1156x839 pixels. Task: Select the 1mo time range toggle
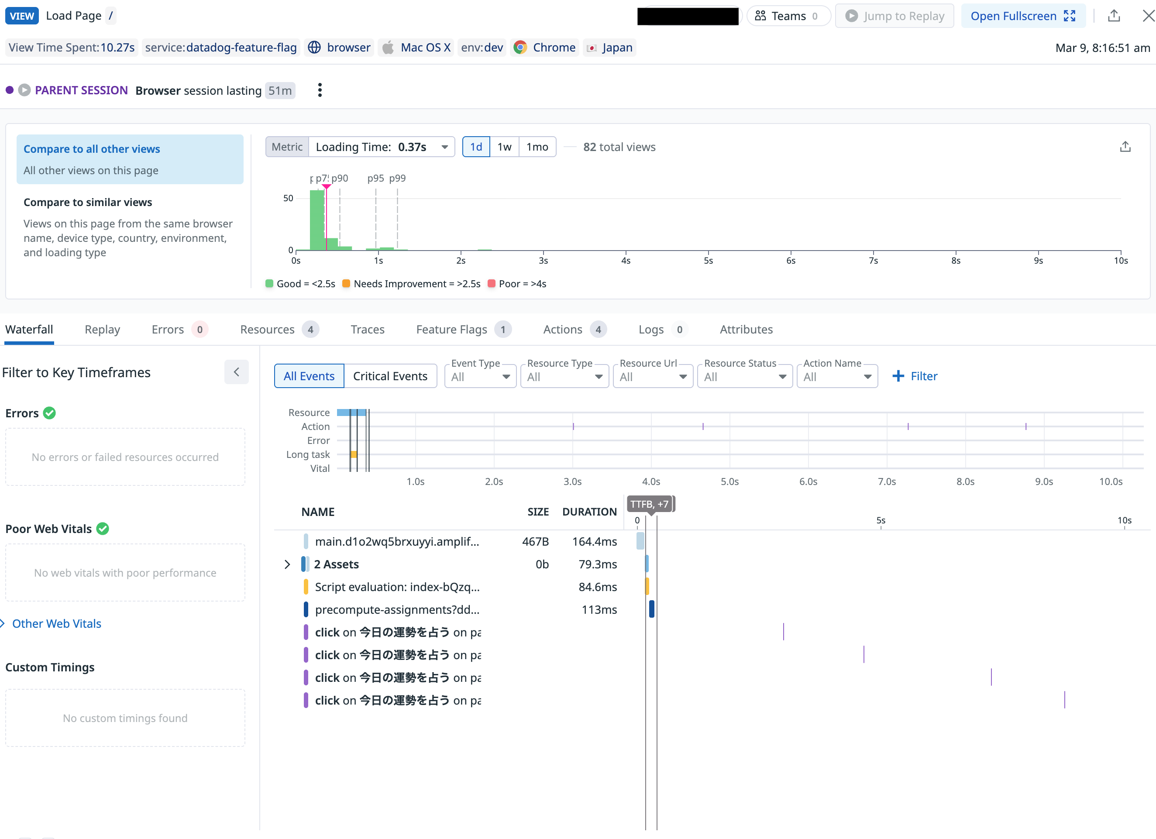[x=537, y=147]
